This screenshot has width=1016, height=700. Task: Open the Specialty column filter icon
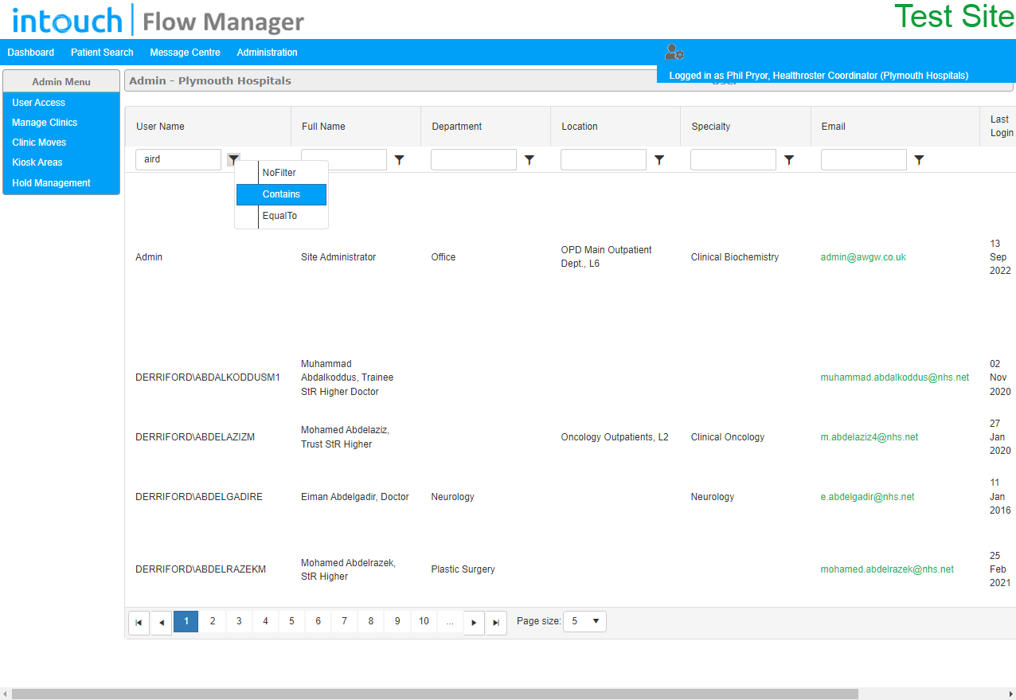click(x=788, y=160)
